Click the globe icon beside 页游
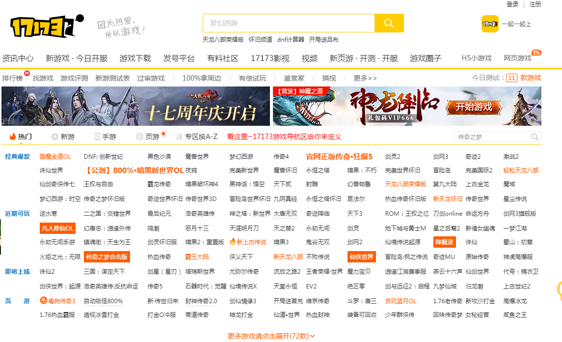 tap(139, 137)
